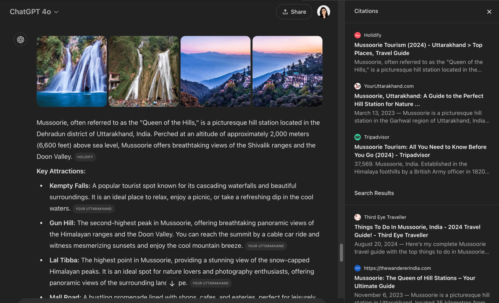Open the Gun Hill YOUR UTTARAKHAND citation
The image size is (499, 303).
coord(266,246)
